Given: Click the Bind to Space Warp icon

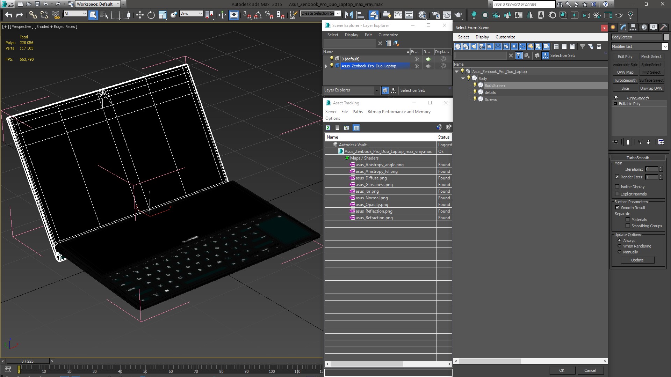Looking at the screenshot, I should (x=55, y=15).
